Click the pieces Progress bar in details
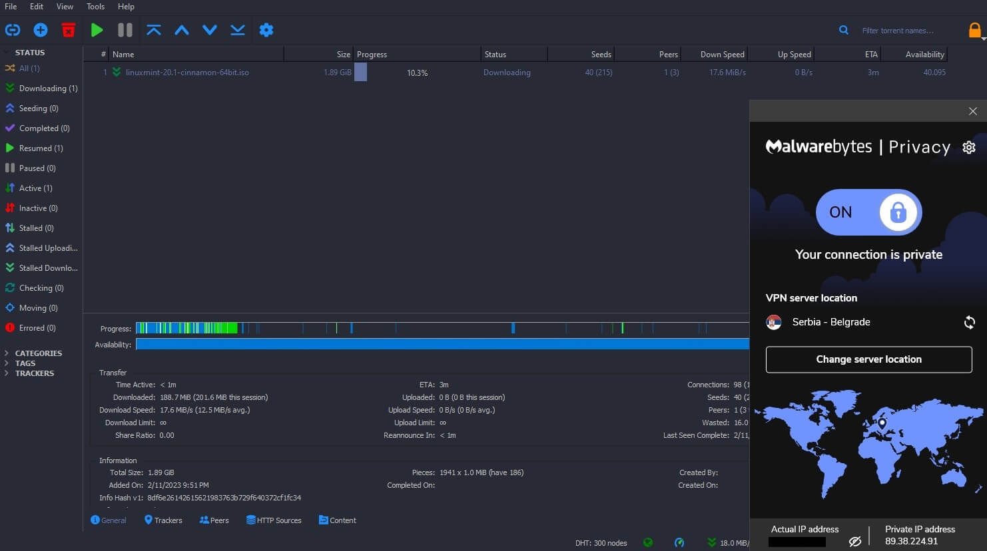The image size is (987, 551). point(442,328)
